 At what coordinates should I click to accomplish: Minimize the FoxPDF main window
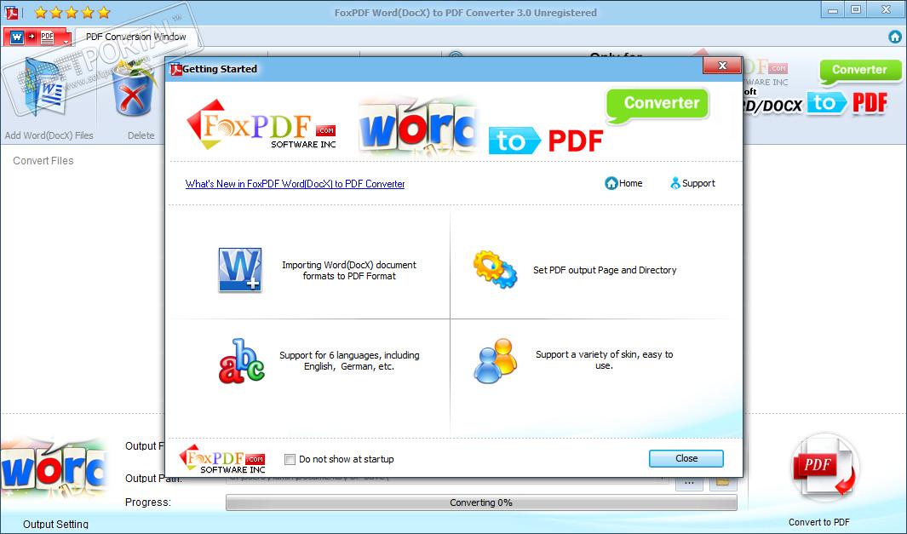(x=832, y=10)
